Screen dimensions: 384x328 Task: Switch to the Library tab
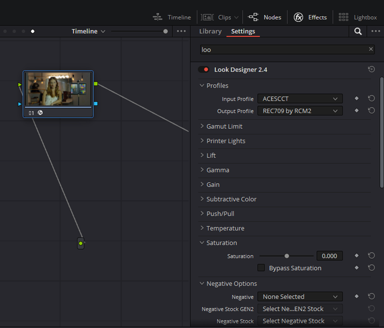(210, 31)
